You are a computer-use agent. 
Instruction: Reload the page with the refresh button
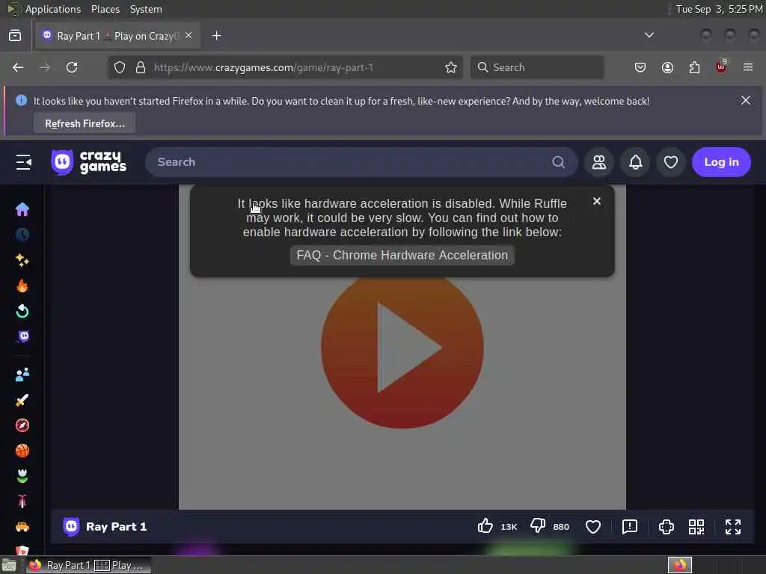(x=72, y=67)
